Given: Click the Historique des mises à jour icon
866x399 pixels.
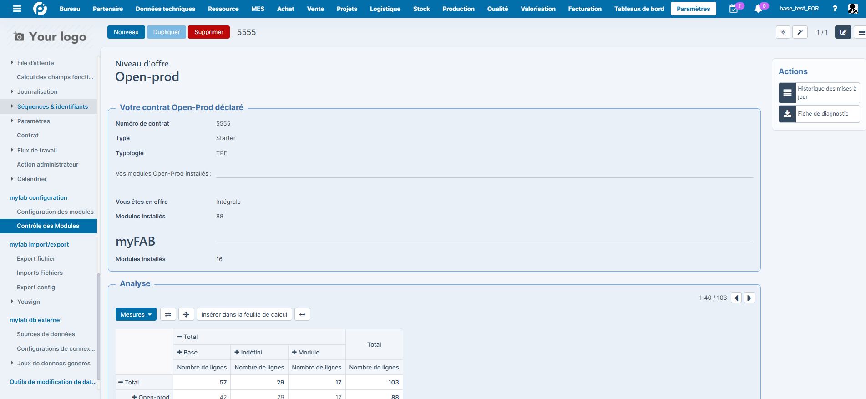Looking at the screenshot, I should coord(787,93).
